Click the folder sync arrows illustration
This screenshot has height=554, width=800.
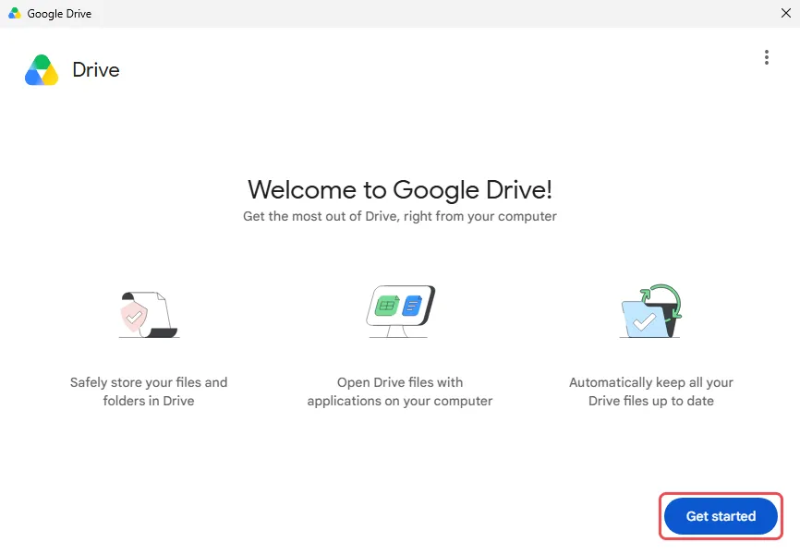[651, 310]
